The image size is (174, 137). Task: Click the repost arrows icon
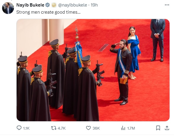click(x=54, y=128)
